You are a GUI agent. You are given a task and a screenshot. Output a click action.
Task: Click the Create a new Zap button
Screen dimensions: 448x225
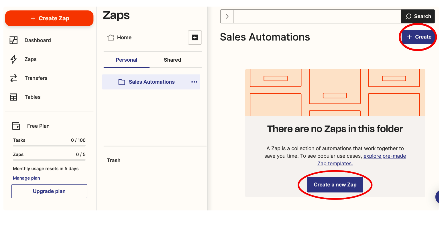[x=335, y=185]
